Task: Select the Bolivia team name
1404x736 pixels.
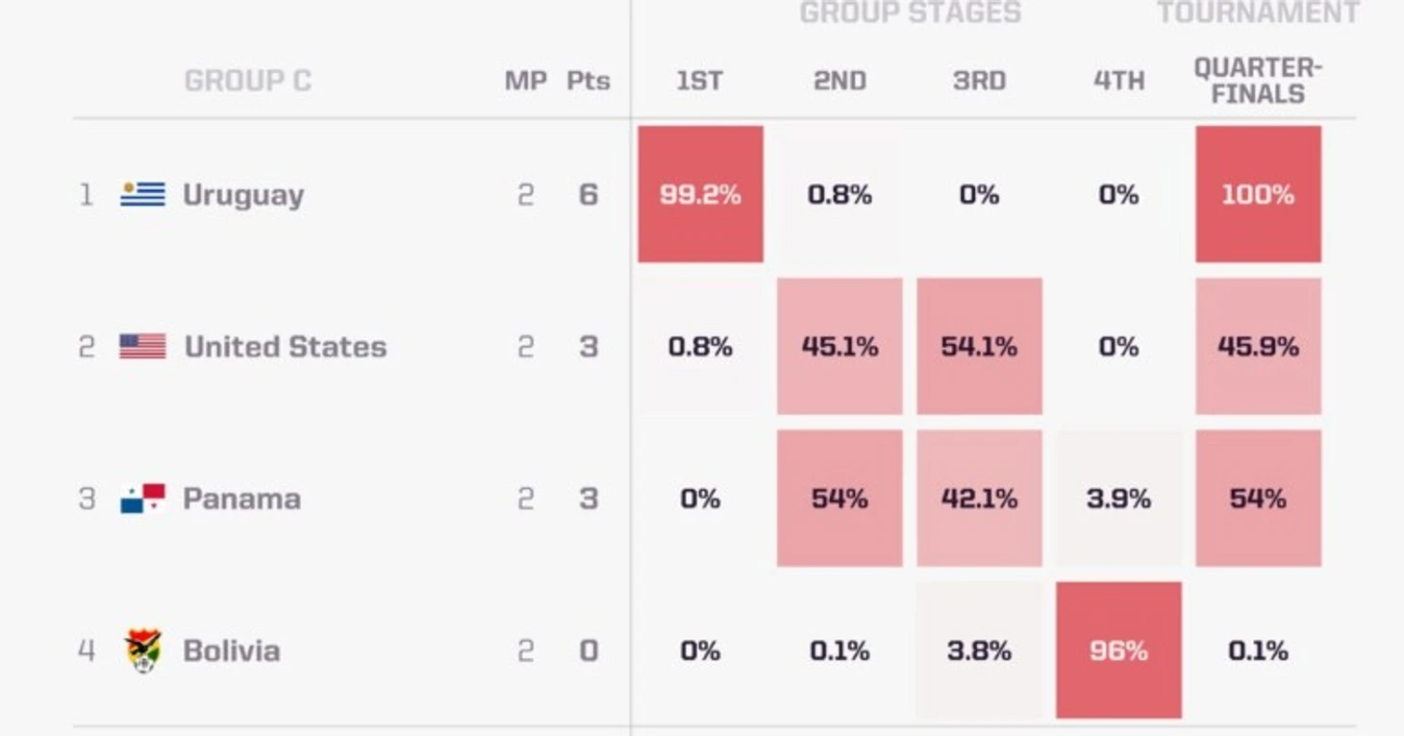Action: click(x=232, y=650)
